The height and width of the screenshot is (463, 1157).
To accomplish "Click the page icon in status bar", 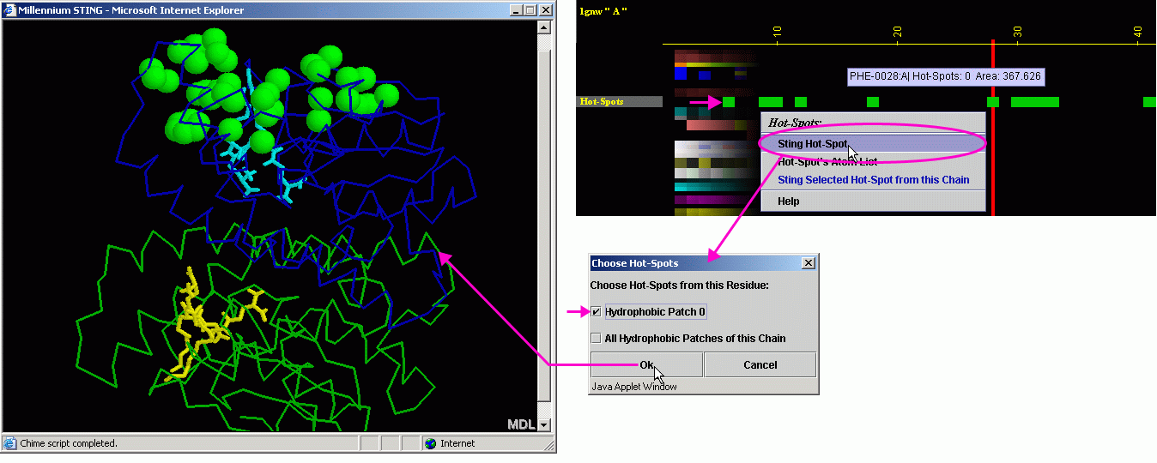I will [9, 443].
